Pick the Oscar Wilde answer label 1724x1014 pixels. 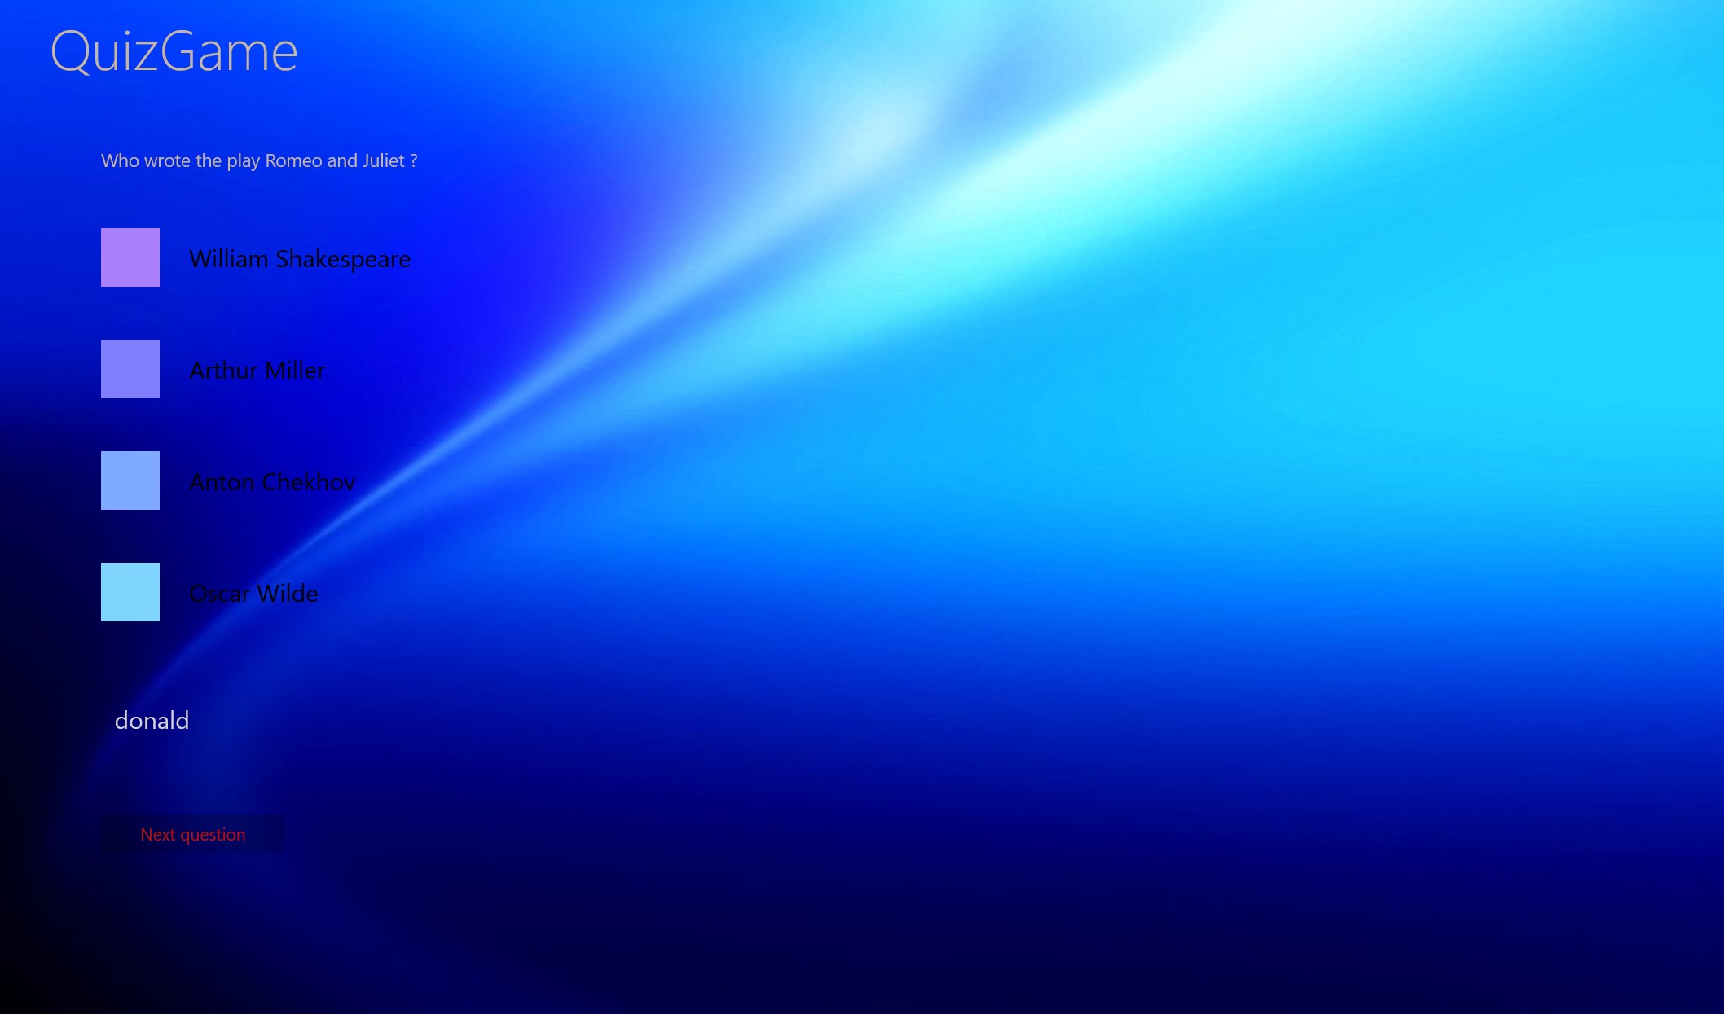point(253,594)
